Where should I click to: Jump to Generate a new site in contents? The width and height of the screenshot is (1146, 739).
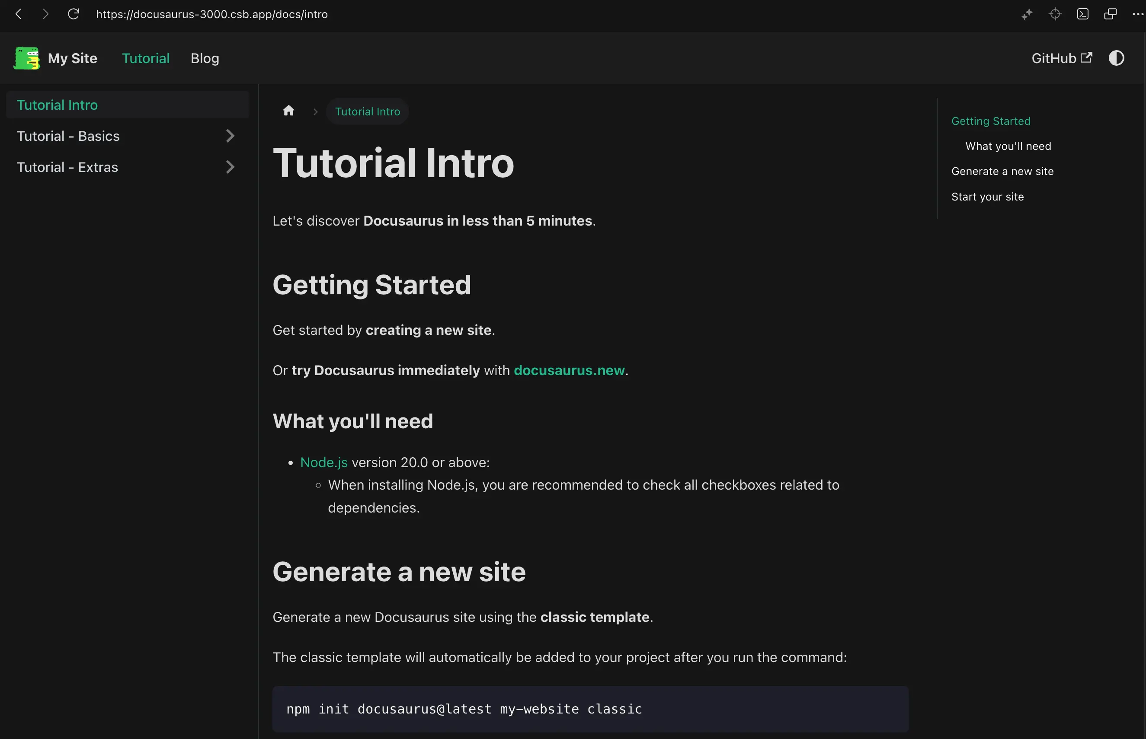point(1002,171)
